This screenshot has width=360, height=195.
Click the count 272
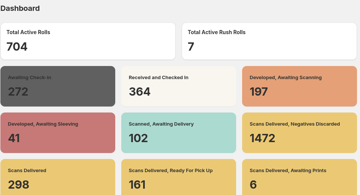click(x=18, y=92)
